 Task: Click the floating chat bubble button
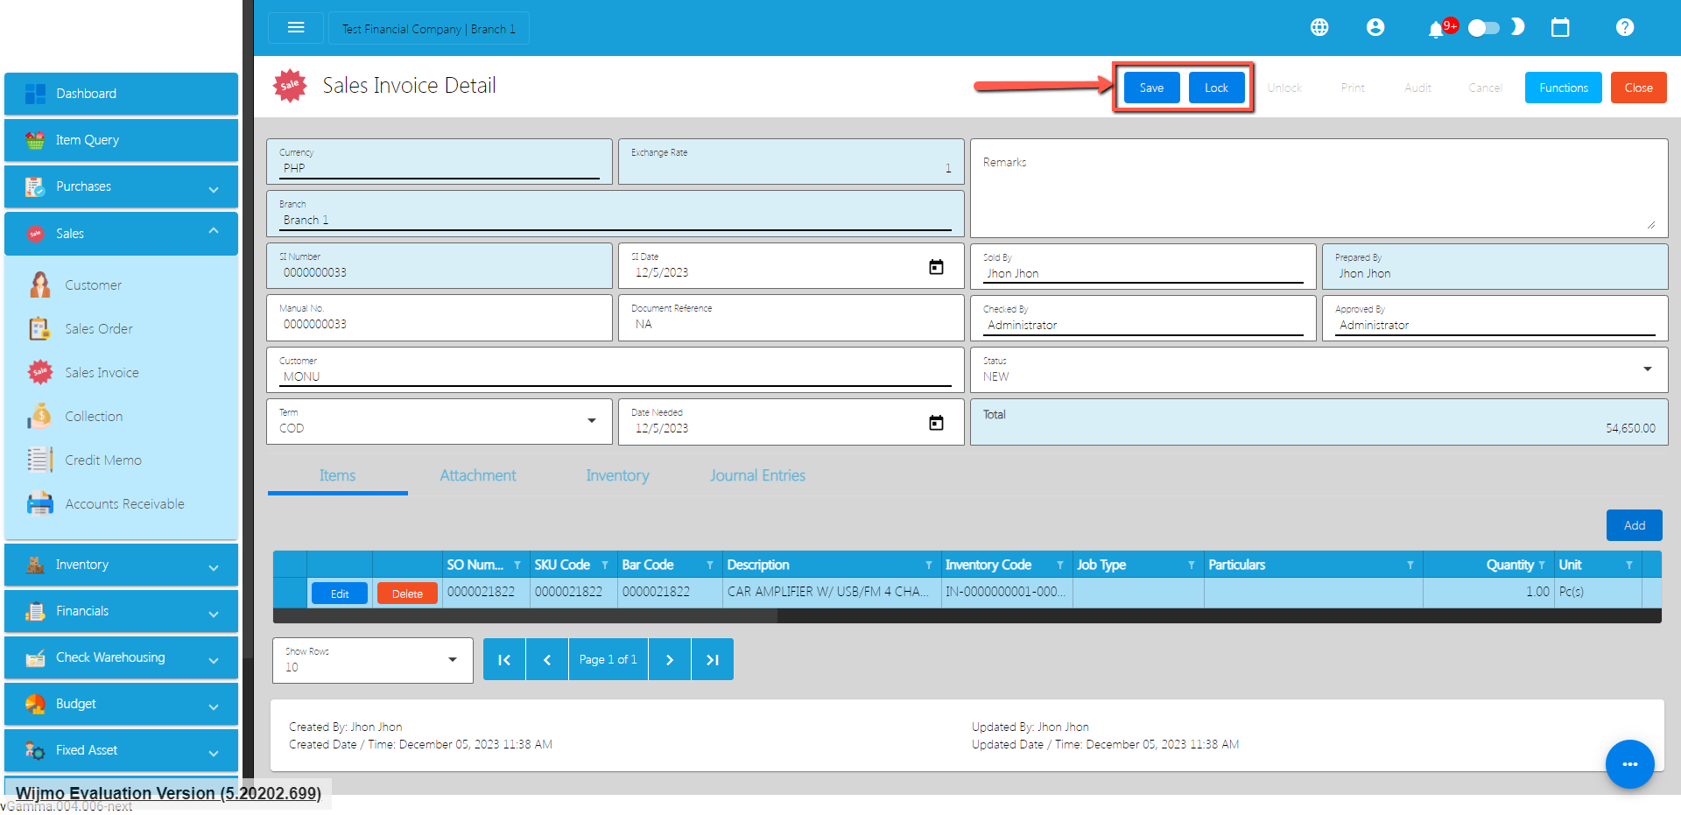tap(1629, 764)
